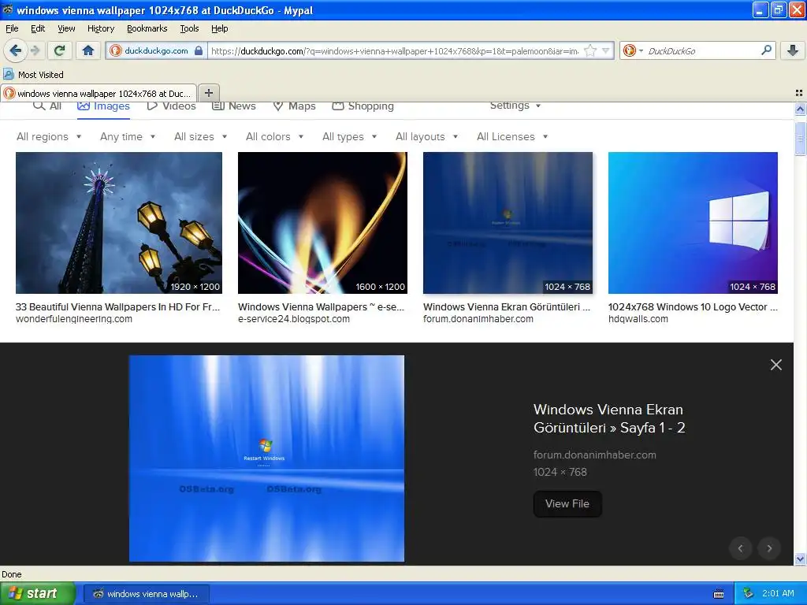The width and height of the screenshot is (807, 605).
Task: Click the network tray icon near the clock
Action: [x=749, y=593]
